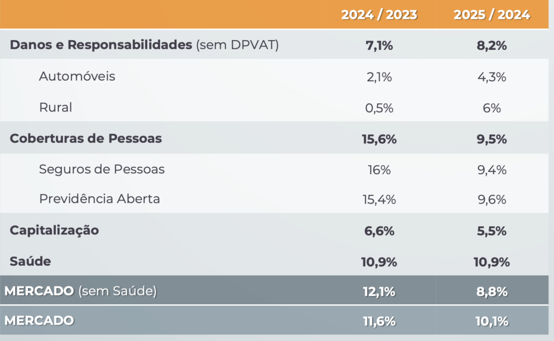Click the 2025 / 2024 column header
554x341 pixels.
491,15
